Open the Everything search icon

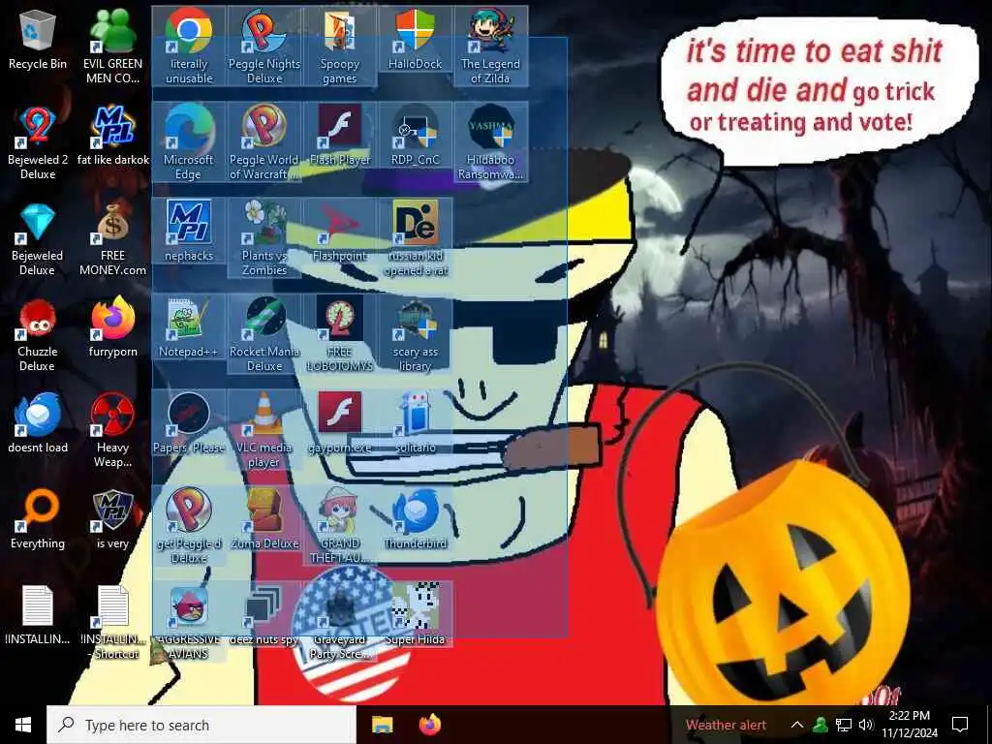pyautogui.click(x=38, y=520)
